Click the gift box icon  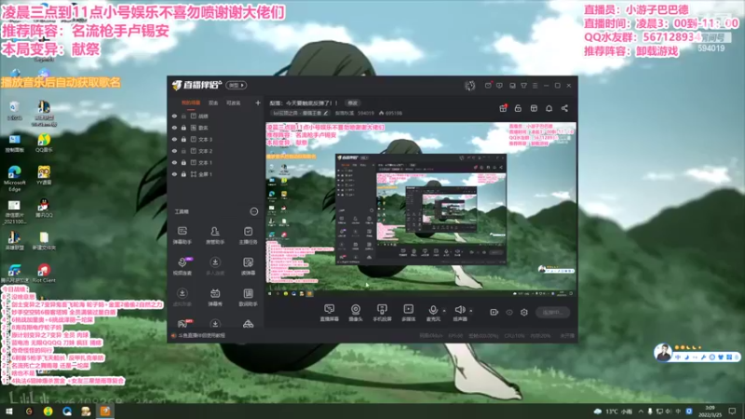click(x=503, y=108)
